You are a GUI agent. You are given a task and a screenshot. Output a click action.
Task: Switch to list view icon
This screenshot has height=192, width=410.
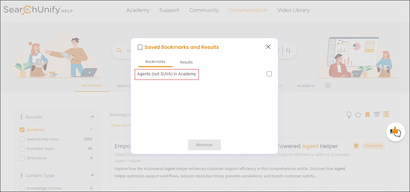coord(386,114)
